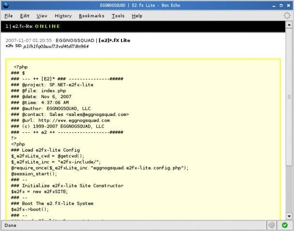Click the '1 | e2.fx-lite:' header text
294x231 pixels.
19,26
